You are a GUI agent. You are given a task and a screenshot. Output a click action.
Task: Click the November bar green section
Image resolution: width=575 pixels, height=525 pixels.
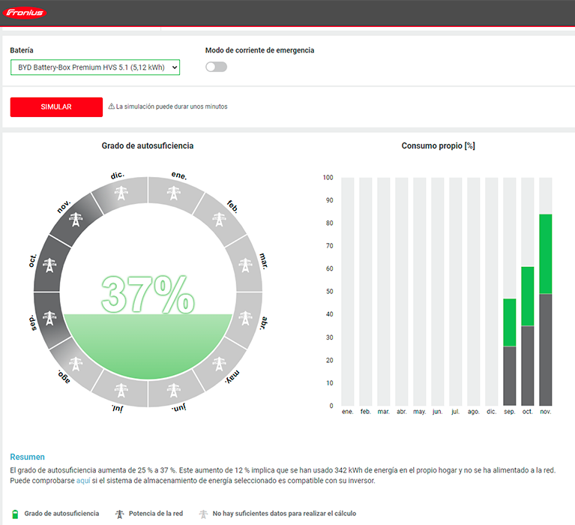(x=546, y=253)
